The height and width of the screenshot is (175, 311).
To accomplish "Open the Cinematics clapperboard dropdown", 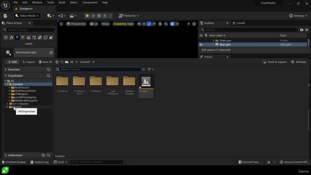I will click(73, 16).
